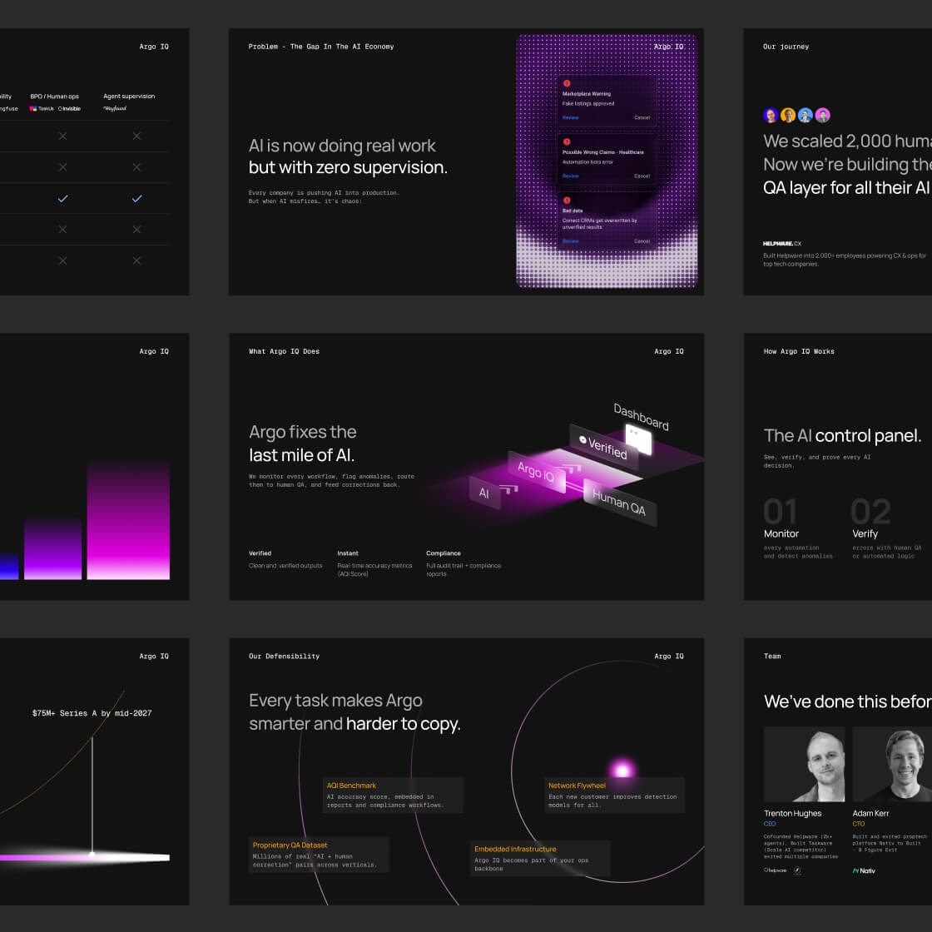The width and height of the screenshot is (932, 932).
Task: Select the avatar with the light blue background
Action: [806, 116]
